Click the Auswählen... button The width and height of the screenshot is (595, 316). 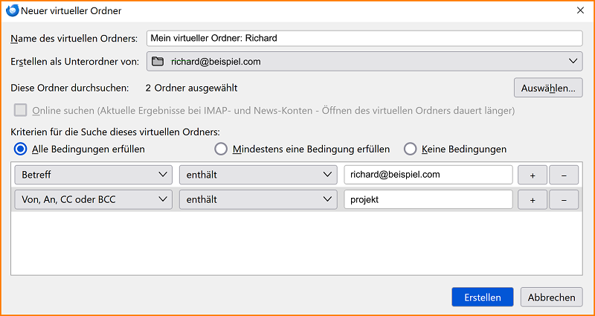point(548,88)
